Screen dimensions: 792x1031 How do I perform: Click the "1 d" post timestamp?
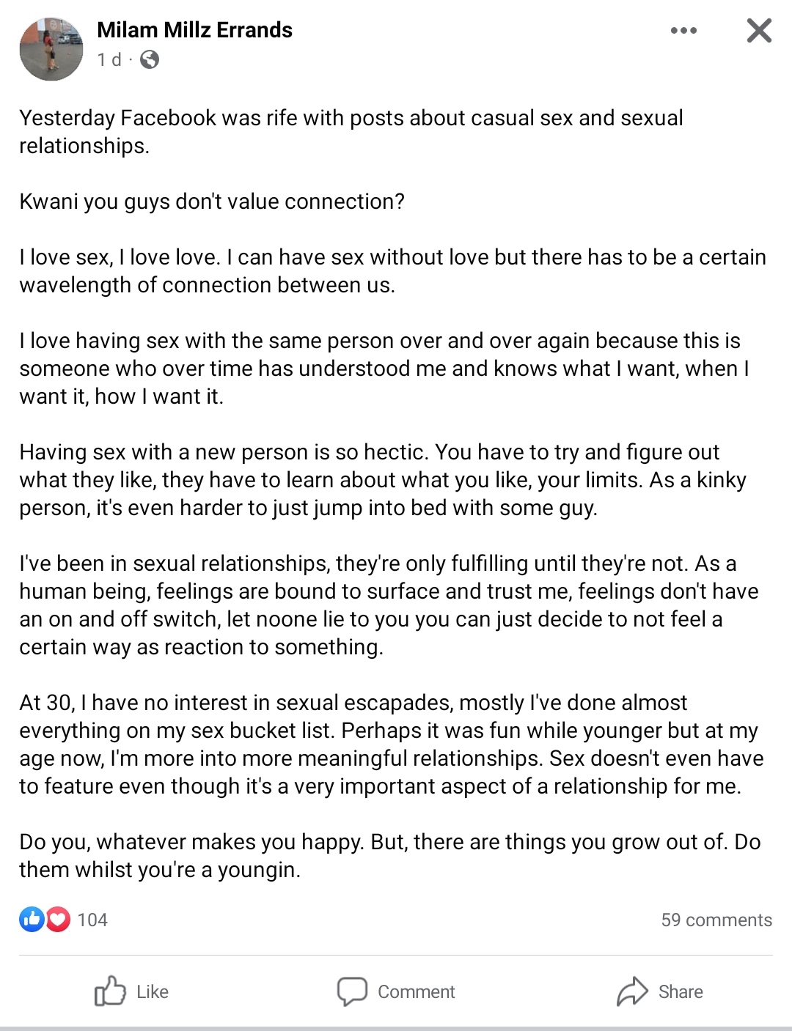(x=109, y=59)
